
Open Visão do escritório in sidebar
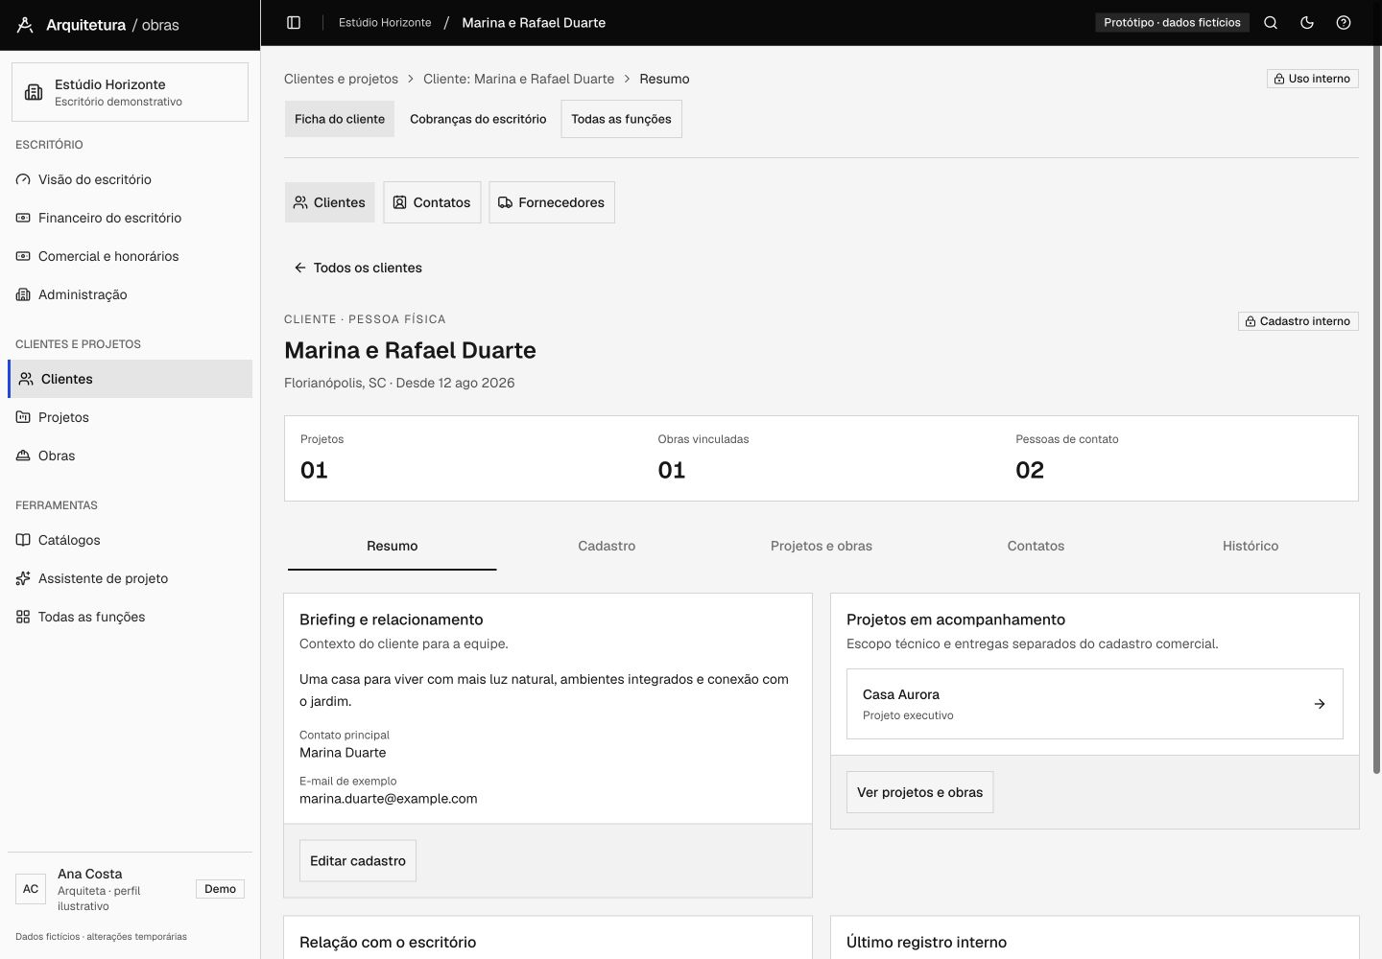coord(130,179)
